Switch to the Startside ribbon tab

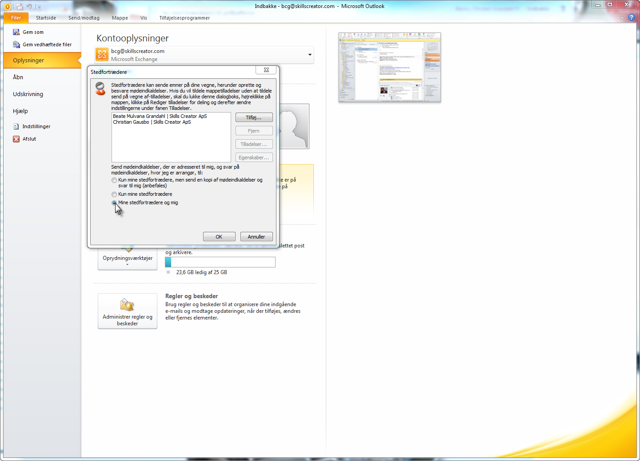pyautogui.click(x=46, y=18)
